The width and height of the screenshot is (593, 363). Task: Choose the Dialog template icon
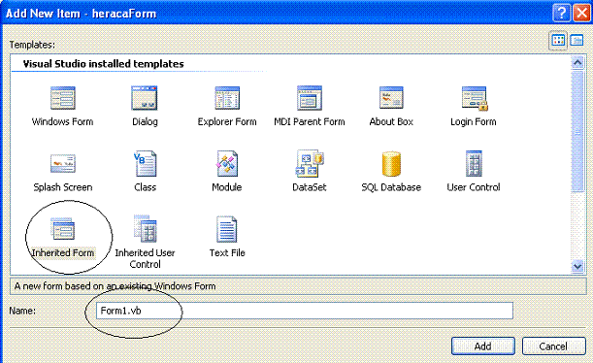coord(145,98)
